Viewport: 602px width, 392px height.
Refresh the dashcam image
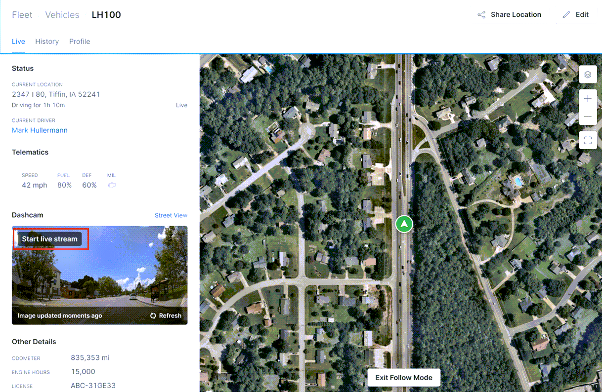(x=166, y=315)
